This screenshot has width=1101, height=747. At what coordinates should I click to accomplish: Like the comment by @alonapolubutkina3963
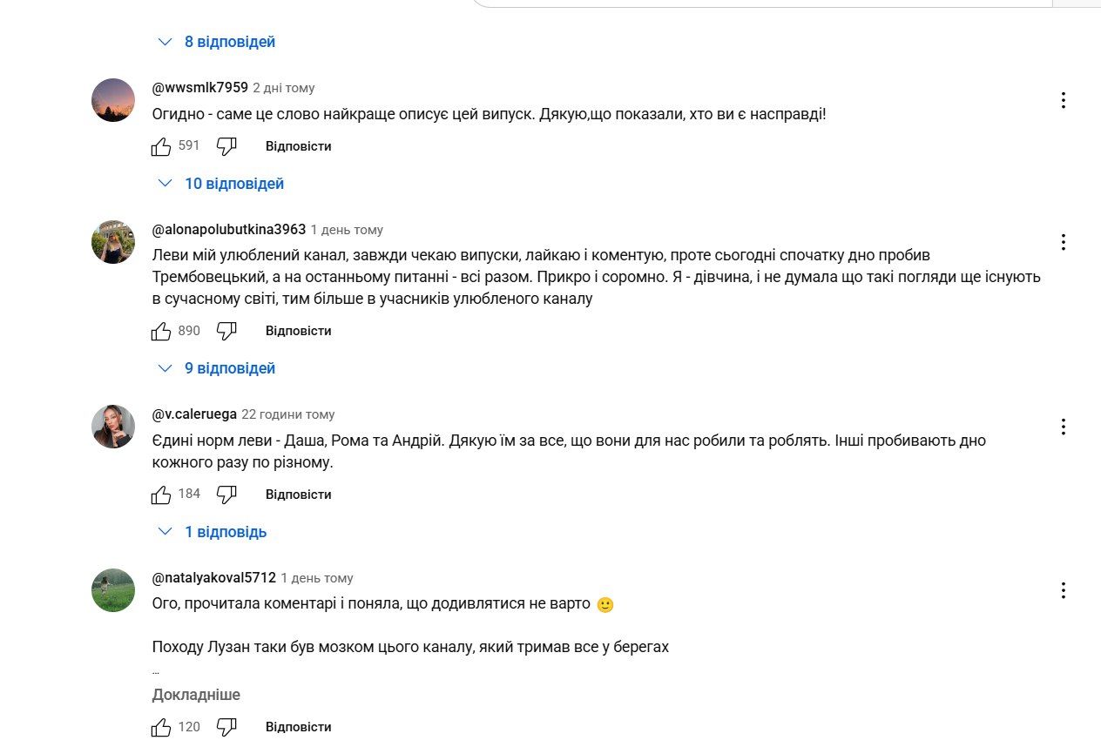pos(161,331)
